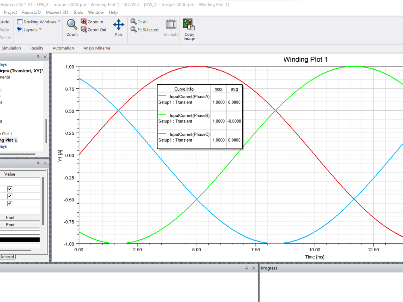This screenshot has height=302, width=403.
Task: Open the General tab at the panel bottom
Action: pos(7,256)
